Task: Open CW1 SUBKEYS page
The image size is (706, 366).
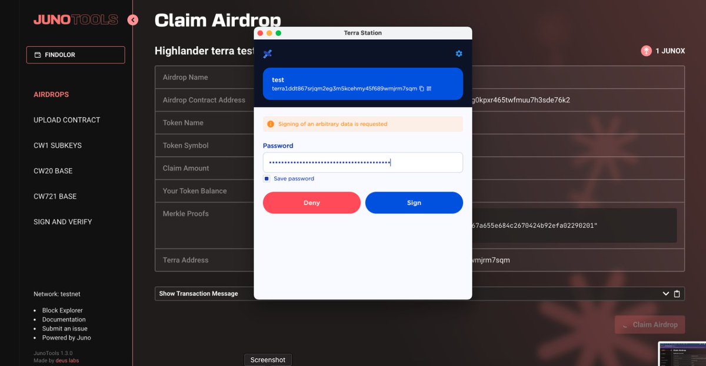Action: (58, 145)
